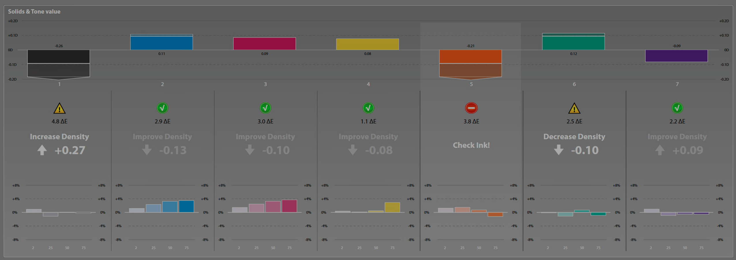Click the green checkmark above 3.0 ΔE
Screen dimensions: 736x260
point(265,108)
